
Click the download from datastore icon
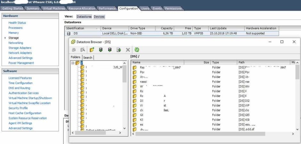[110, 50]
